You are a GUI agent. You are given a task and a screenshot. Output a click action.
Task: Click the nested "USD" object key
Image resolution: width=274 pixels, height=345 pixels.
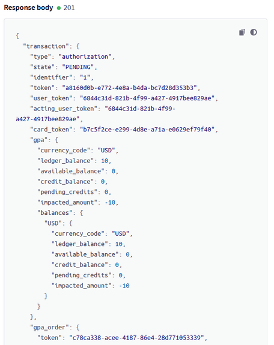click(x=53, y=223)
